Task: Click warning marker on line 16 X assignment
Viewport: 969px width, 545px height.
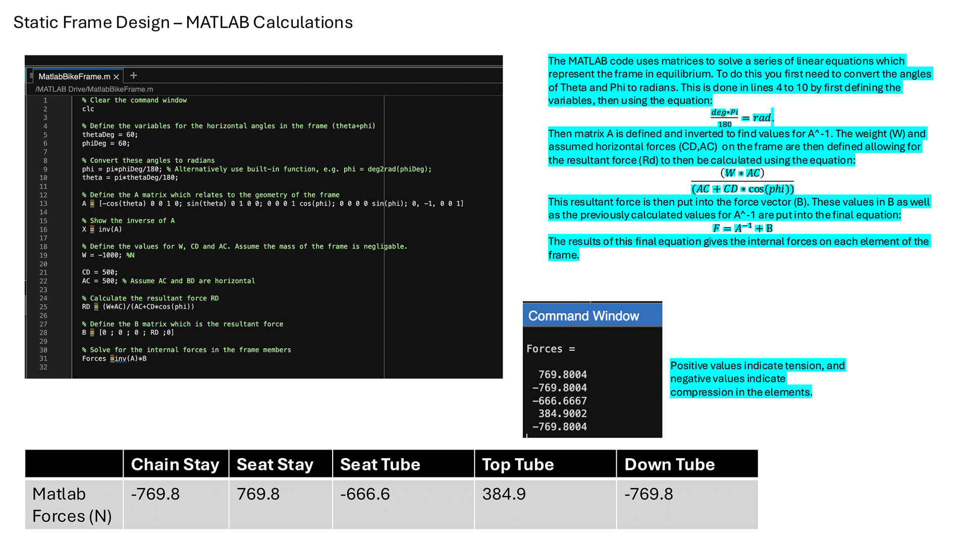Action: 92,230
